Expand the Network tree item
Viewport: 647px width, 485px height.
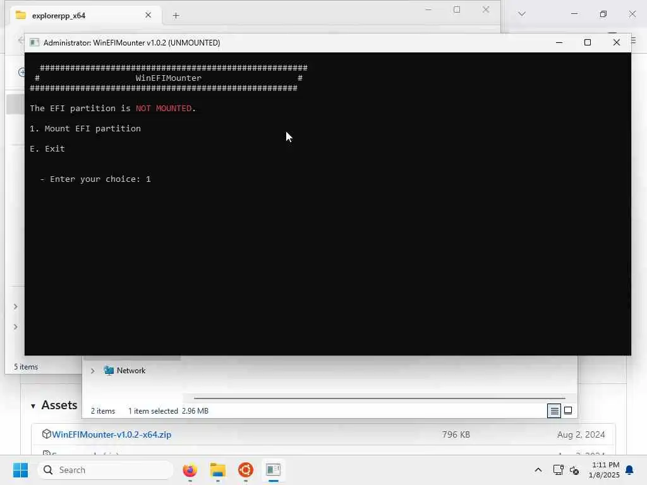point(93,371)
